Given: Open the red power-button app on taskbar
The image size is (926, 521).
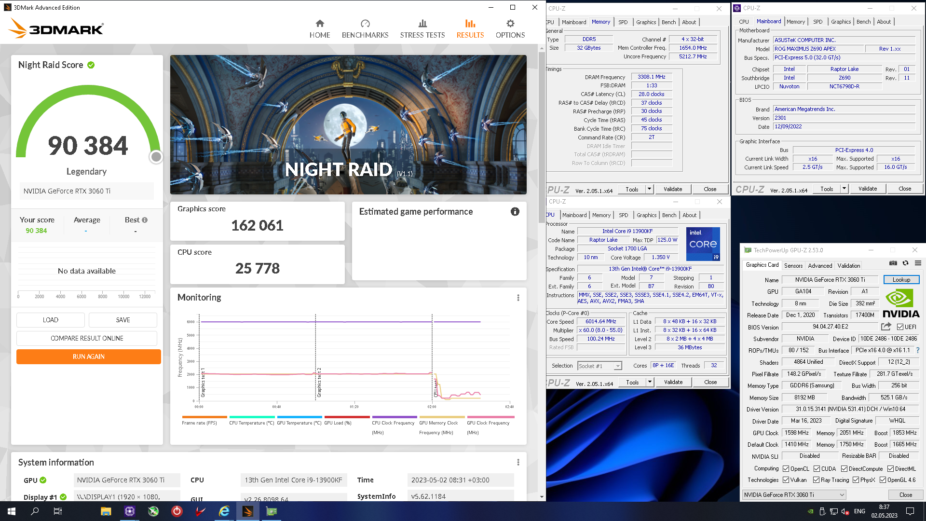Looking at the screenshot, I should coord(177,511).
